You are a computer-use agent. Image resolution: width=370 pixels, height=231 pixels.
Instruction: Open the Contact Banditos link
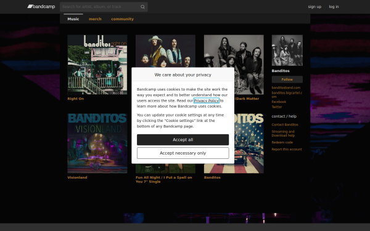tap(285, 124)
